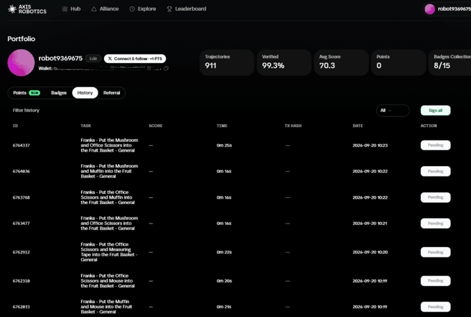Click the Axis Robotics logo
Image resolution: width=471 pixels, height=317 pixels.
[x=27, y=9]
